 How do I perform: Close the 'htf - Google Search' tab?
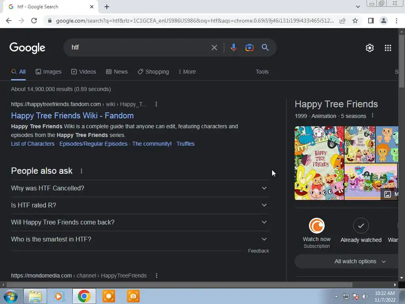pos(92,7)
